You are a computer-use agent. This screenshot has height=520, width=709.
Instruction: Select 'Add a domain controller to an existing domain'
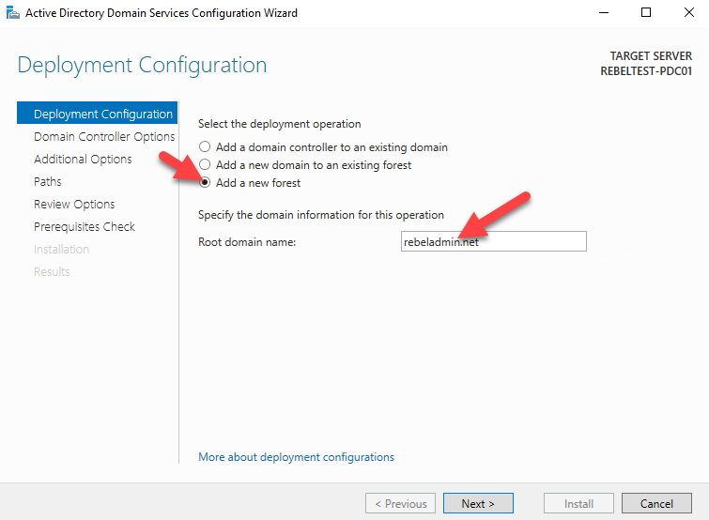[205, 147]
